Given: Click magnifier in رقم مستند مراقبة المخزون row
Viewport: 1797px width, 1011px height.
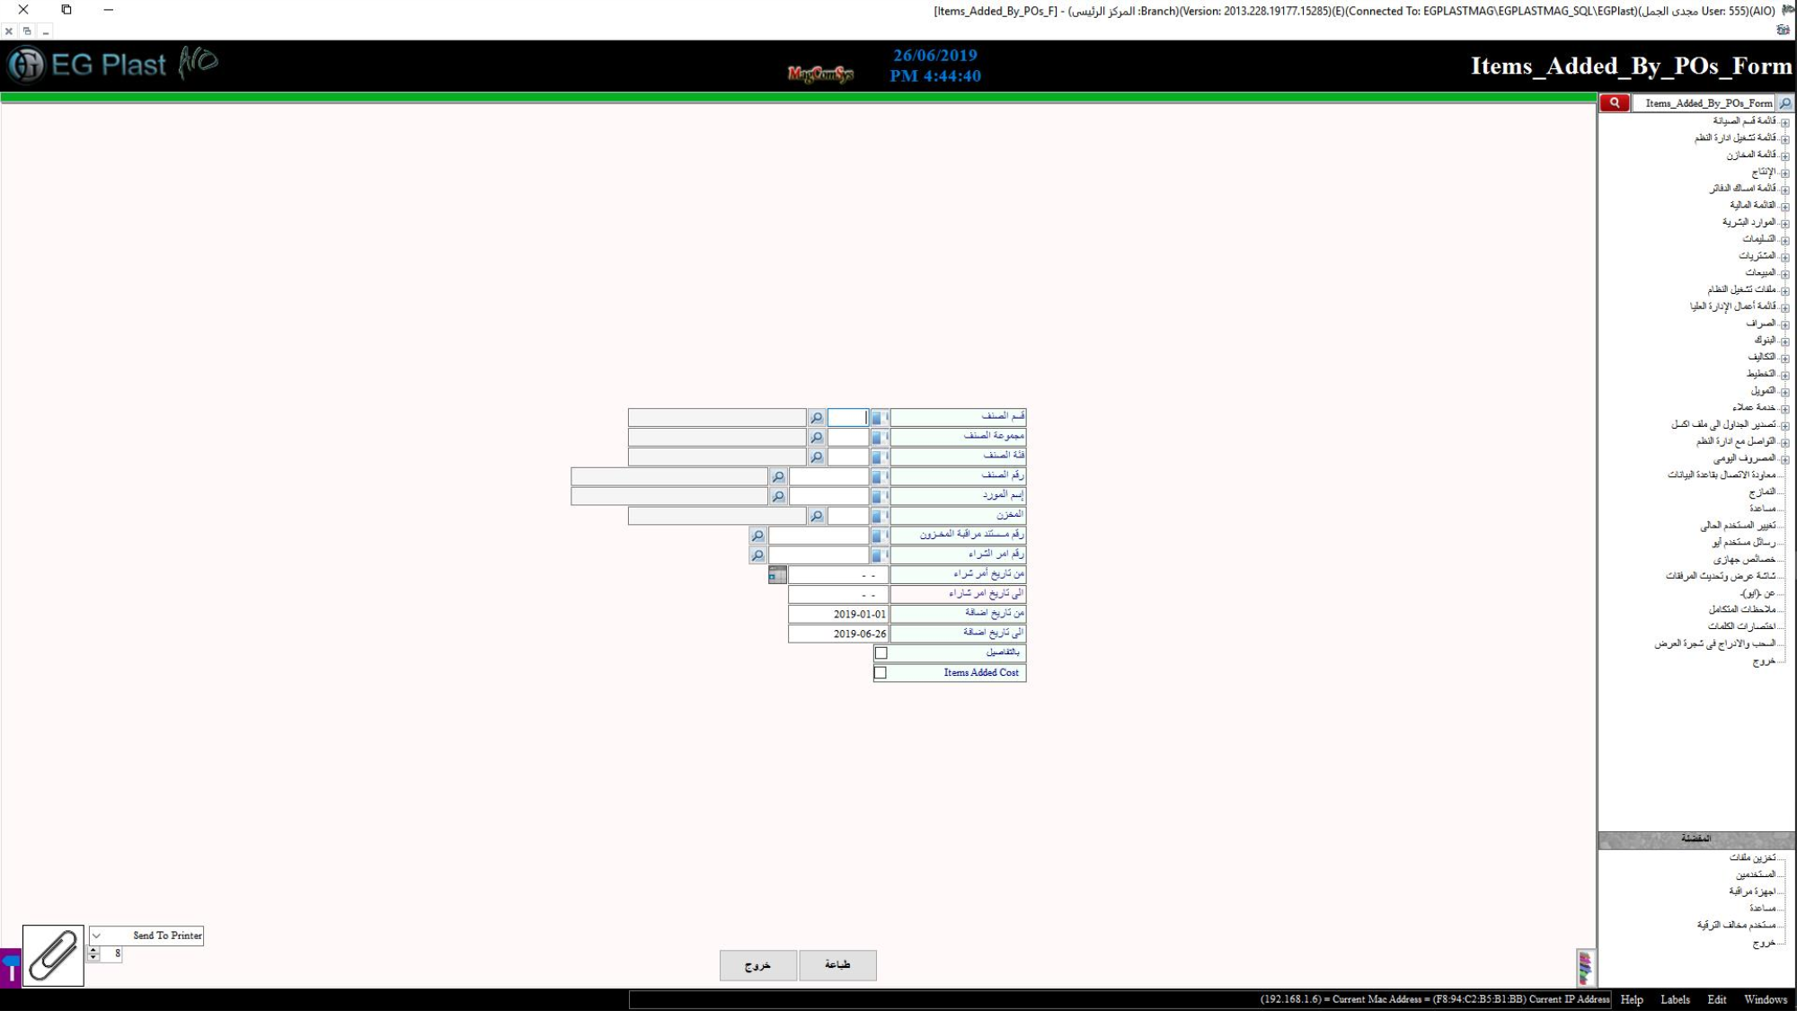Looking at the screenshot, I should pyautogui.click(x=757, y=536).
